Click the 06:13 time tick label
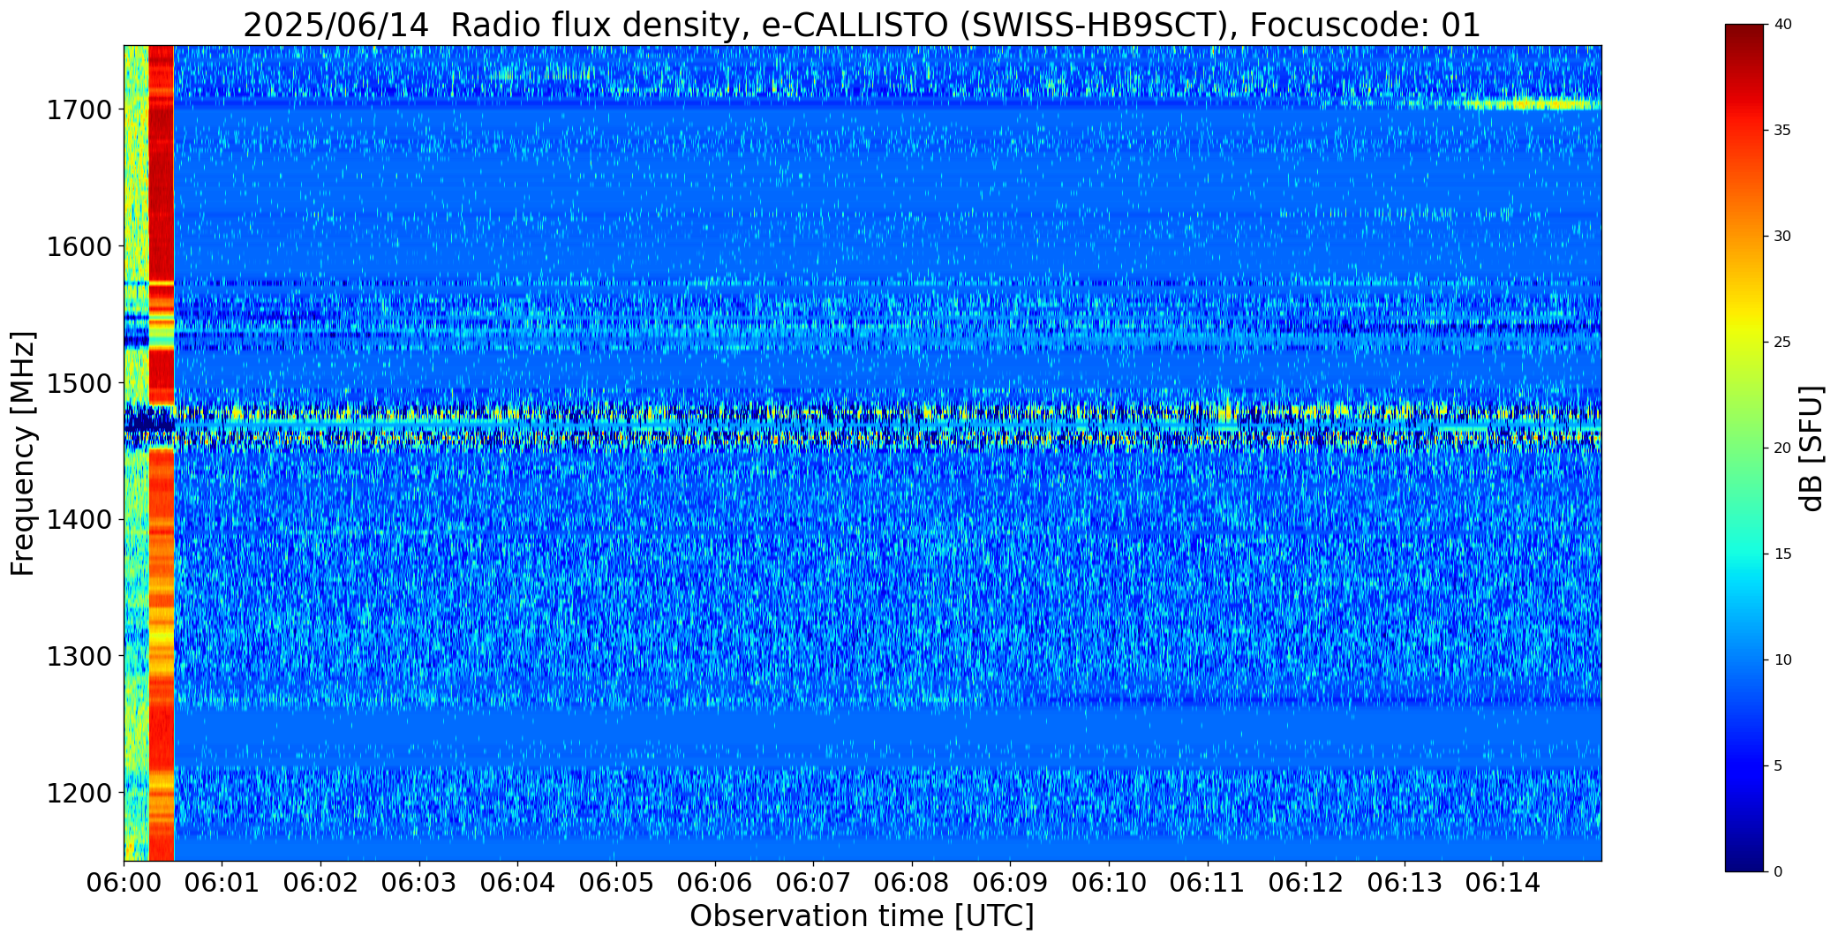Viewport: 1838px width, 942px height. (1405, 883)
